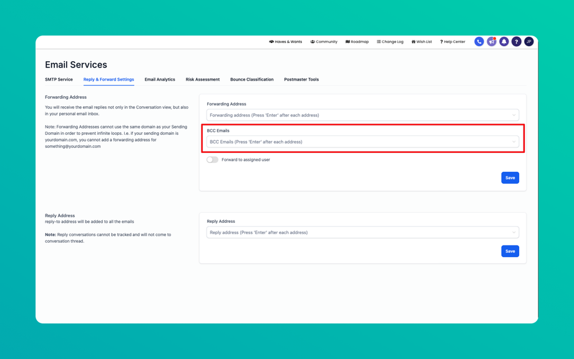Switch to Email Analytics tab
The width and height of the screenshot is (574, 359).
pos(160,79)
